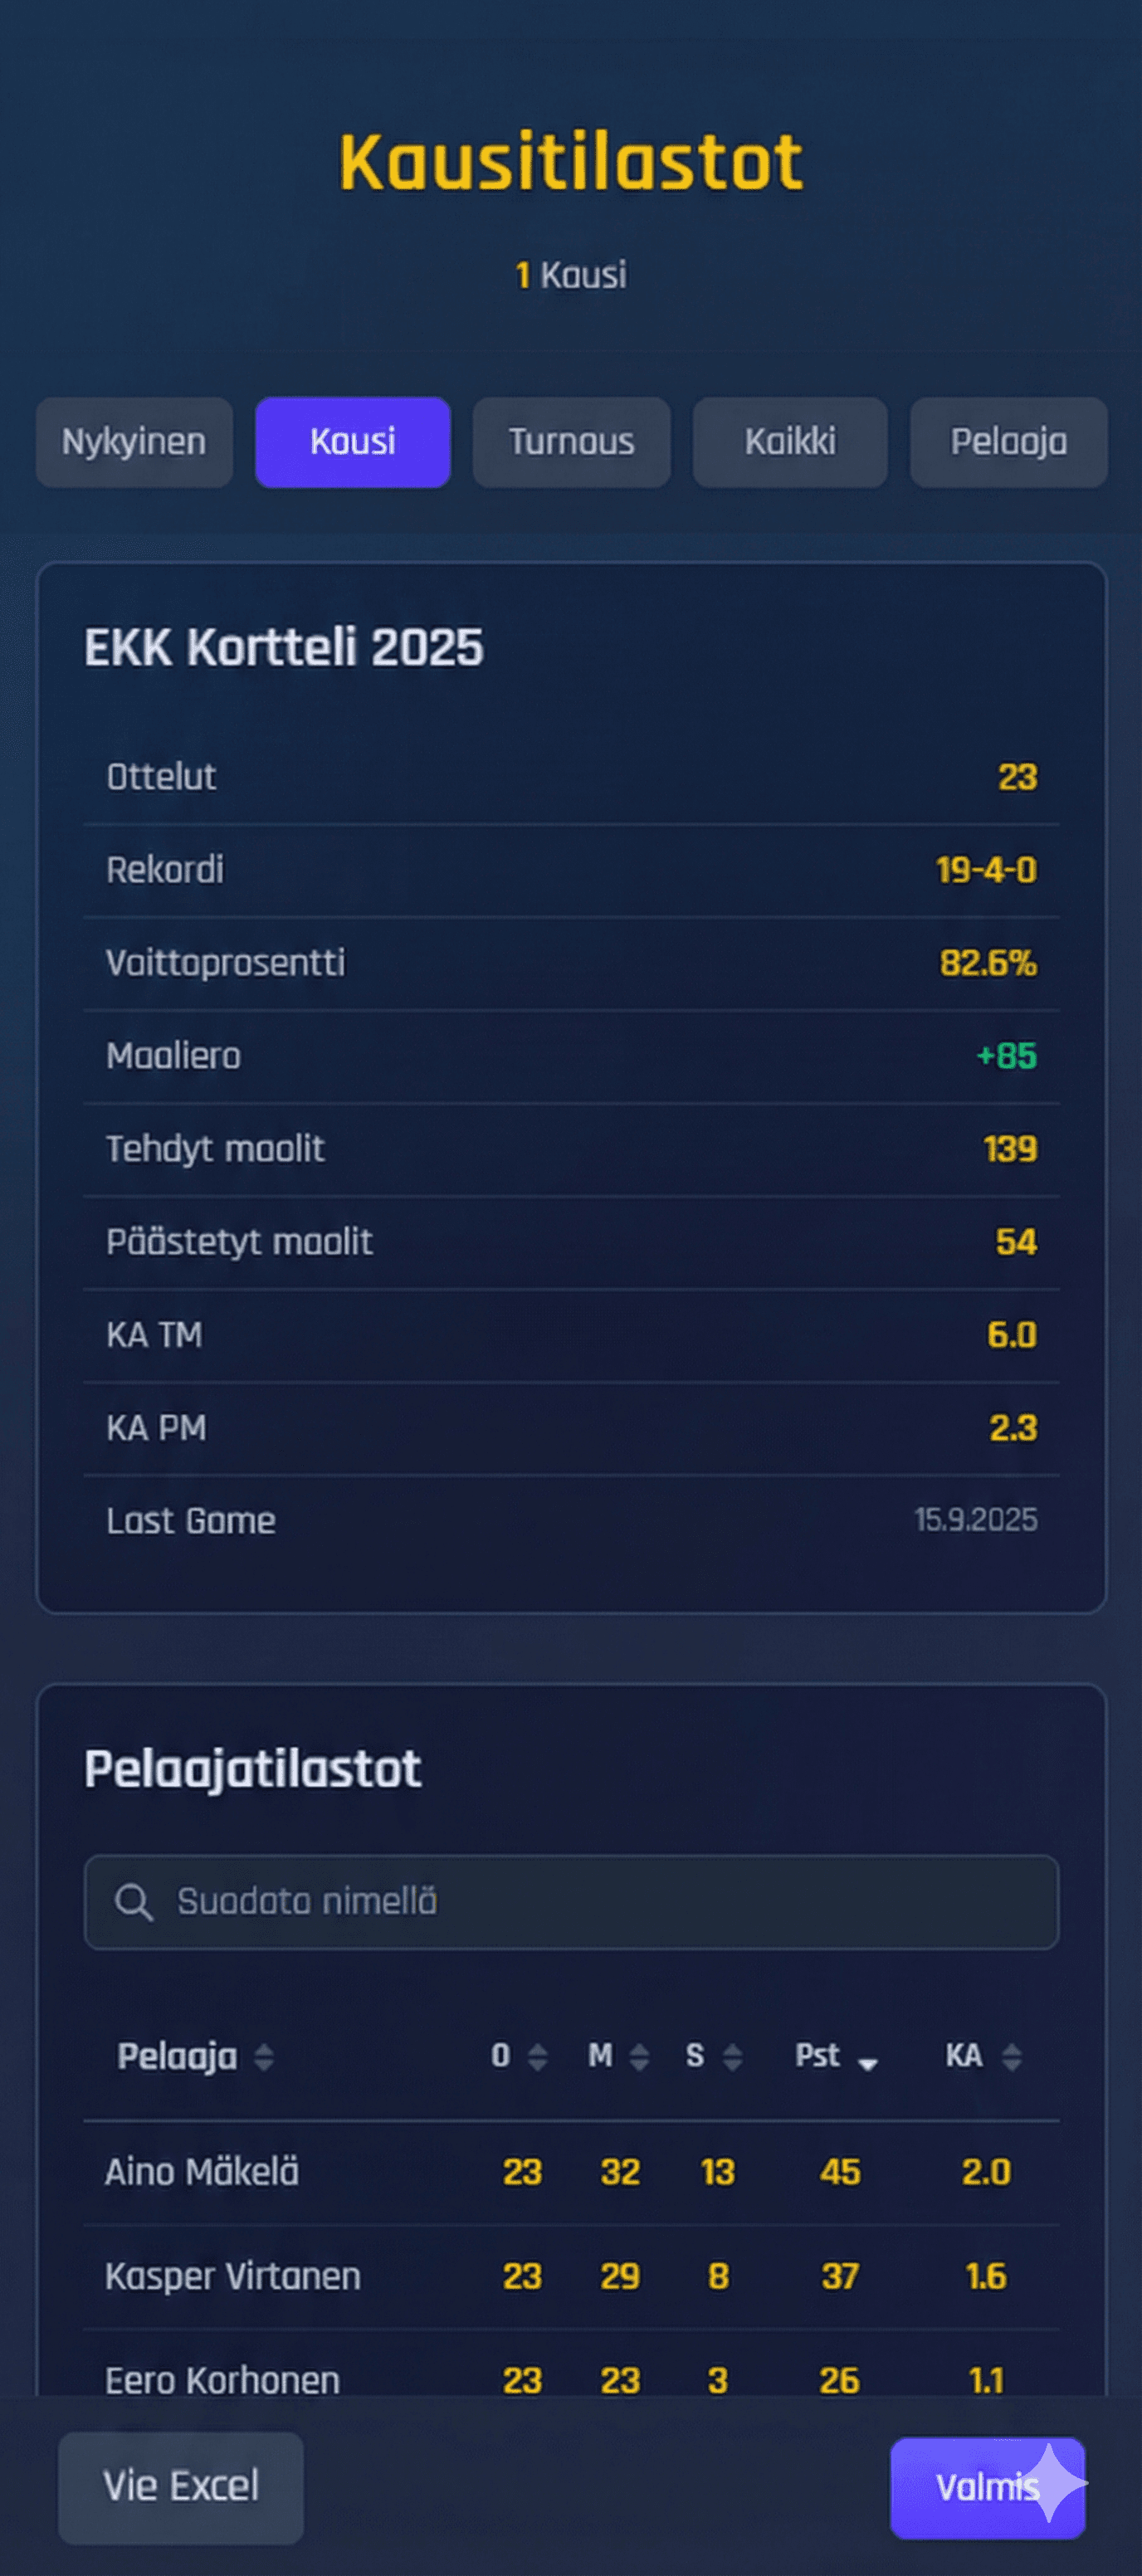Click sort arrows next to S column
This screenshot has height=2576, width=1142.
click(x=733, y=2057)
